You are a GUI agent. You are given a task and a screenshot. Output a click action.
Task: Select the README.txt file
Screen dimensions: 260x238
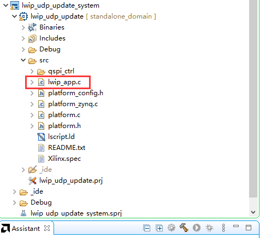pos(67,148)
